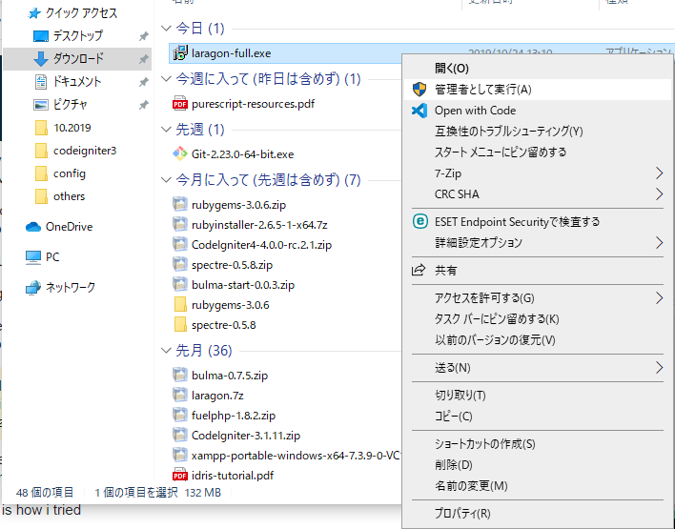Collapse the 今日 (1) group
Screen dimensions: 675x529
pos(166,29)
